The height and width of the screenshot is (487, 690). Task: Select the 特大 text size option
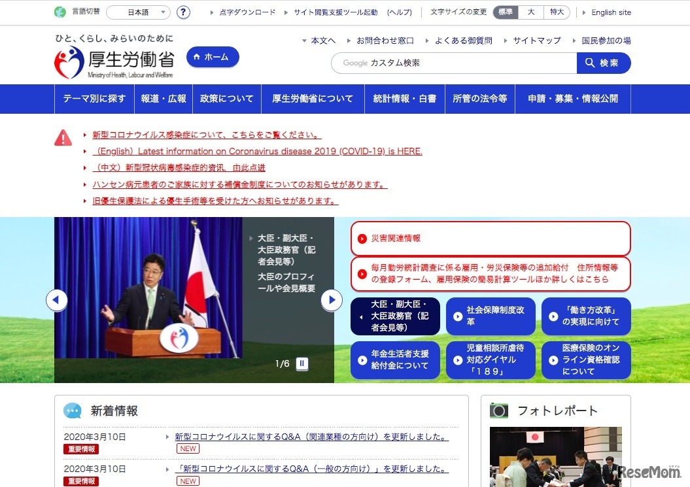tap(557, 12)
